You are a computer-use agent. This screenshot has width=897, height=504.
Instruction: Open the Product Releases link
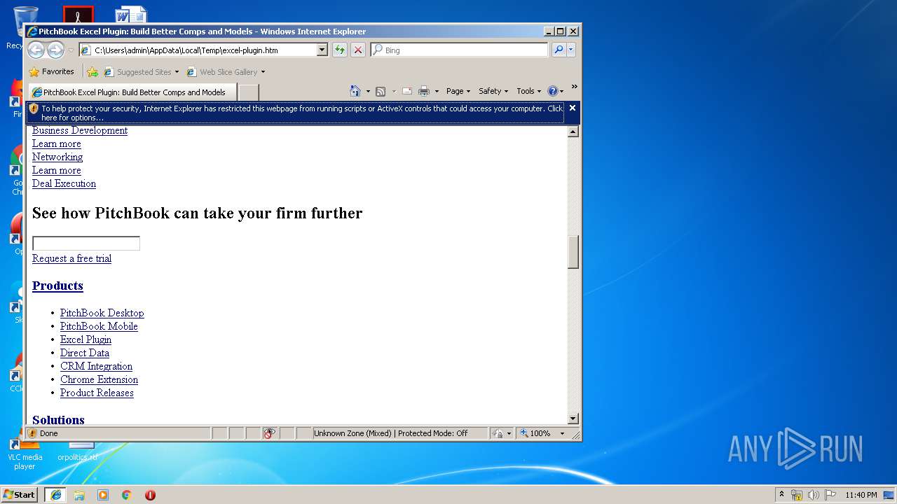97,393
